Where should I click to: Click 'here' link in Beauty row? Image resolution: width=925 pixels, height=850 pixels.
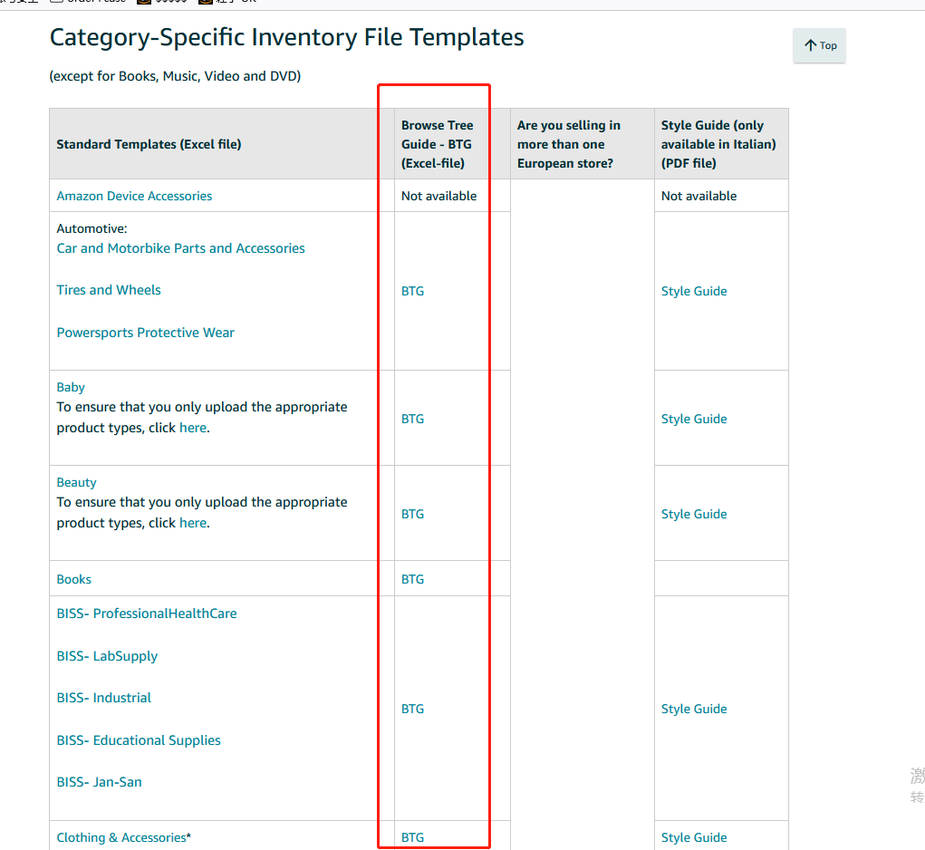(193, 523)
